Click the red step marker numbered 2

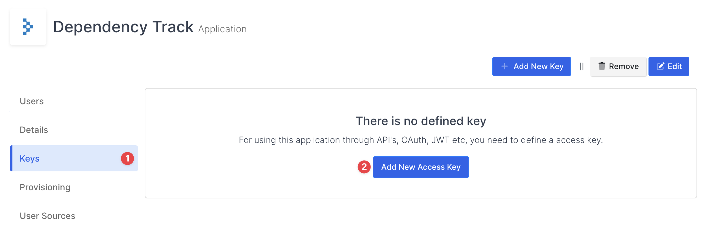[x=364, y=167]
